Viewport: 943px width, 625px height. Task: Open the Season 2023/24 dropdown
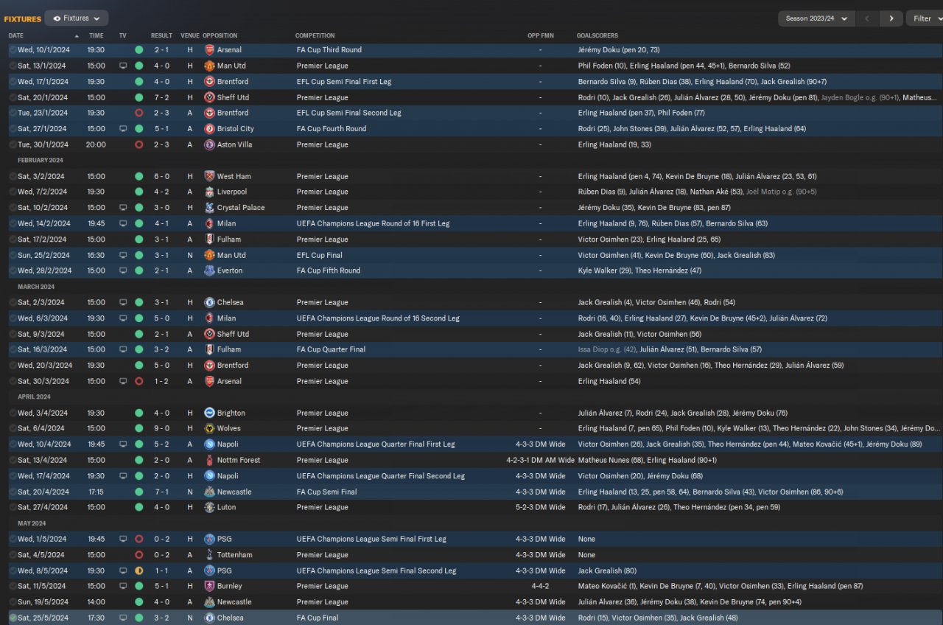pos(816,18)
